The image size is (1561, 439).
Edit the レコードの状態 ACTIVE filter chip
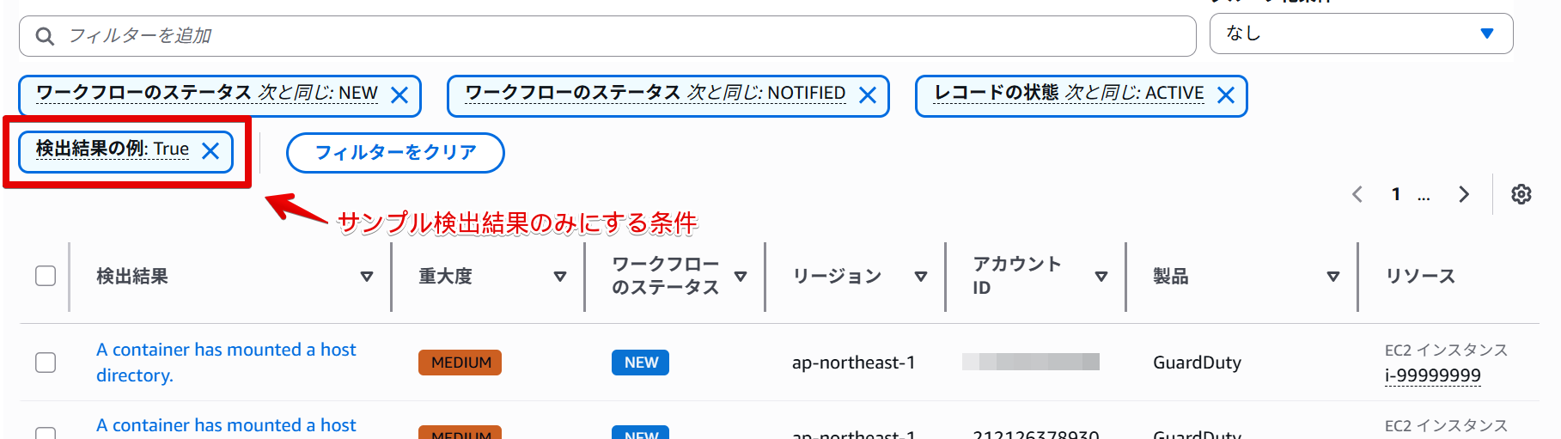[1069, 93]
